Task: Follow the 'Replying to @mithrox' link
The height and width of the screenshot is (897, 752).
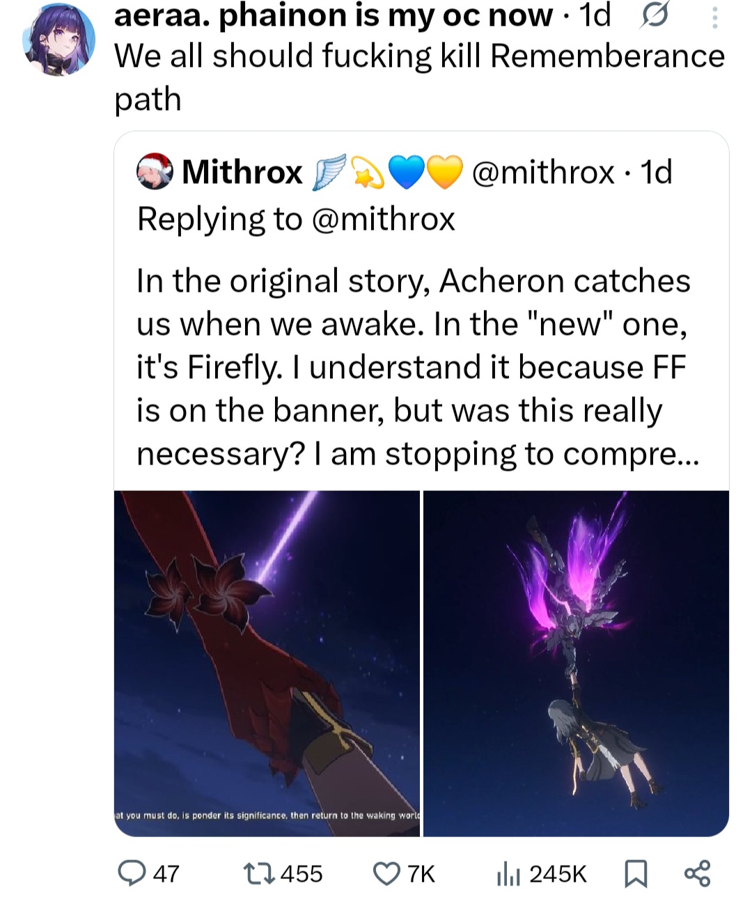Action: click(296, 219)
